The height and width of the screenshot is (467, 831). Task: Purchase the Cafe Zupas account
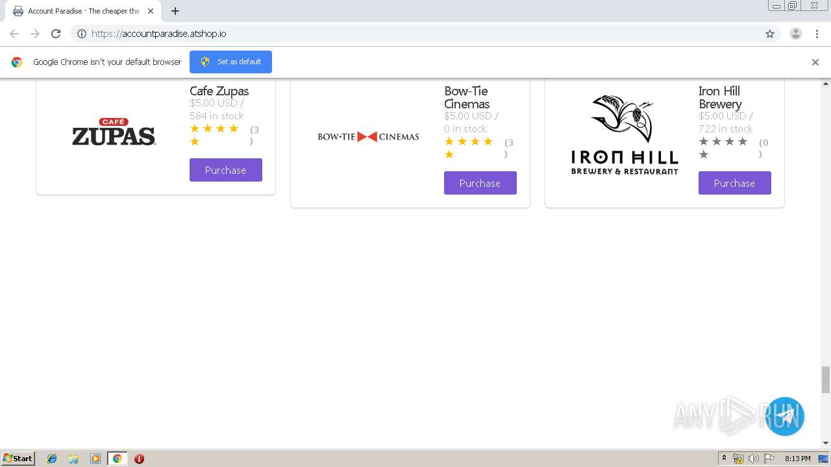(226, 170)
